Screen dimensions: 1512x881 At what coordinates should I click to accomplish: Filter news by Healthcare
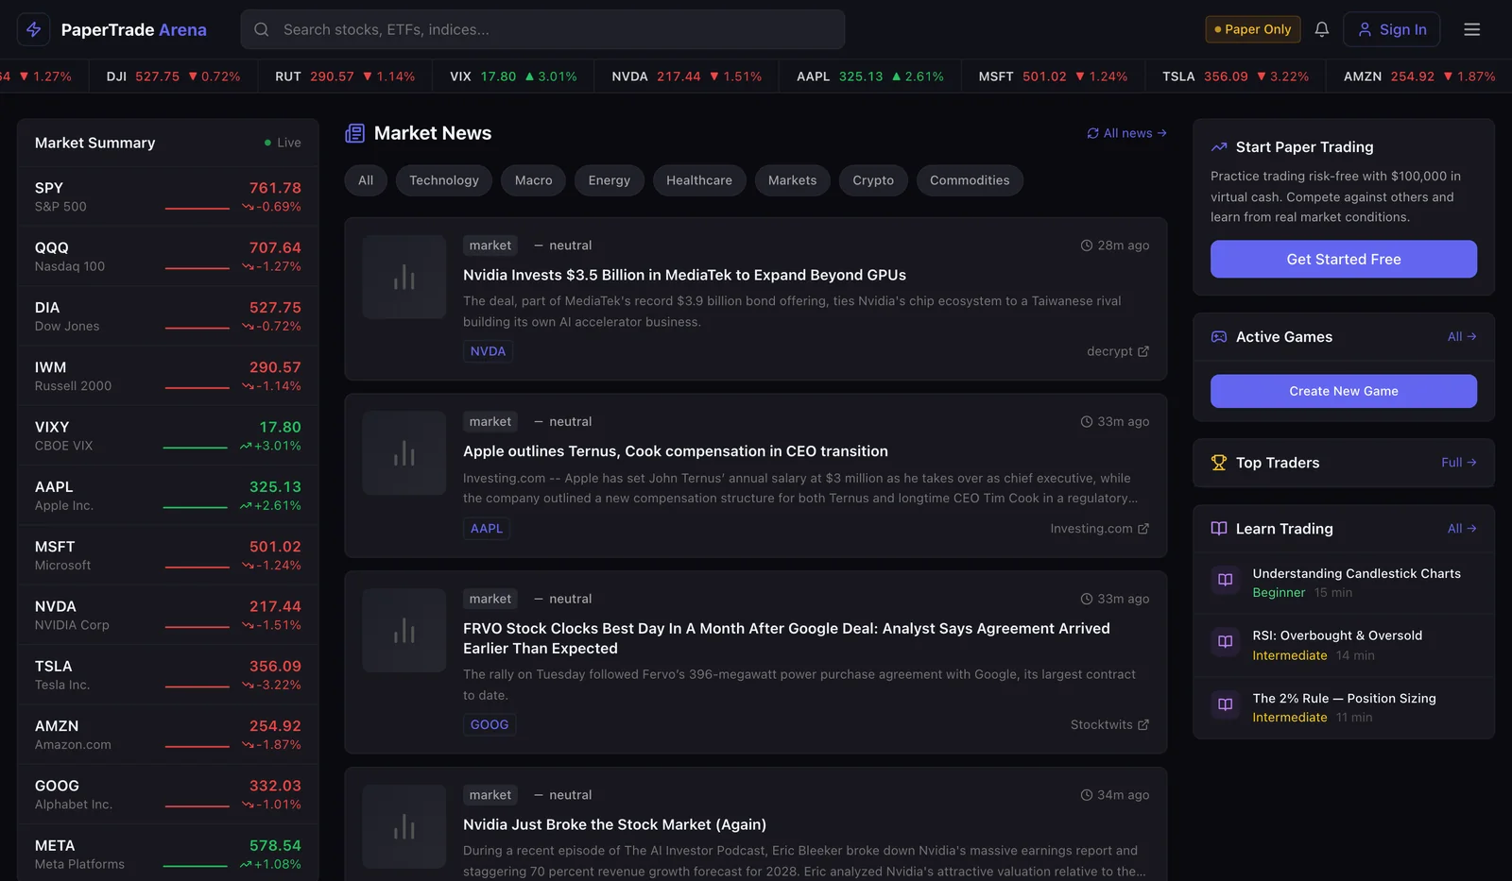(x=699, y=180)
